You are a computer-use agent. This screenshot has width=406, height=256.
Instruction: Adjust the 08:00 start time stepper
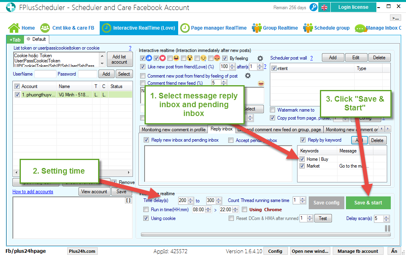(x=208, y=210)
